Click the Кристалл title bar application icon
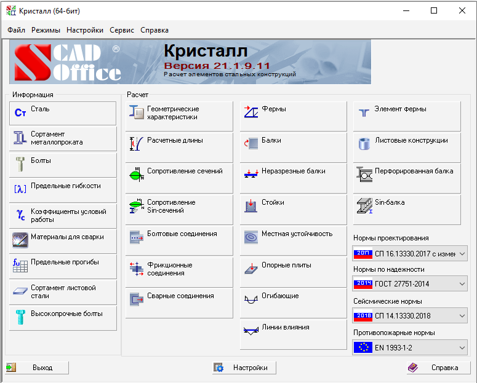Viewport: 477px width, 383px height. point(11,10)
